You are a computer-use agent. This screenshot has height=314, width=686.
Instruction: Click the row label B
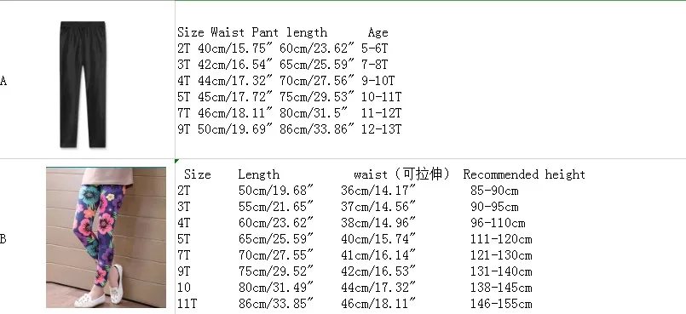(x=3, y=239)
